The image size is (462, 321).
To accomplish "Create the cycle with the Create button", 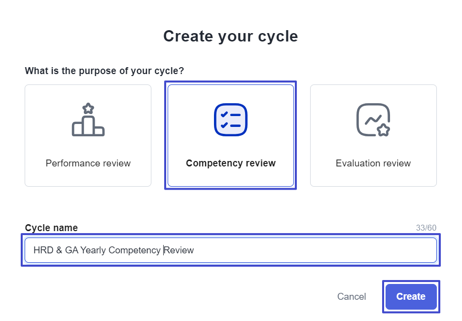I will click(411, 296).
